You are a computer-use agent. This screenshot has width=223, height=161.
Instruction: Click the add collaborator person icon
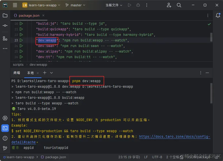click(169, 5)
